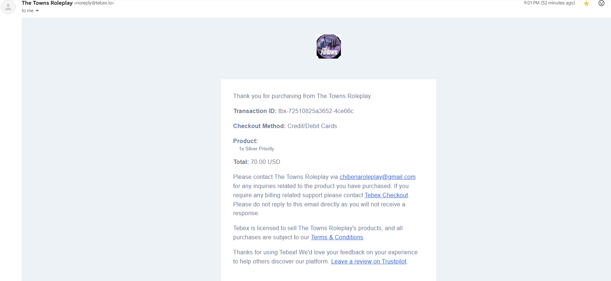Click the sender's profile avatar icon

[x=8, y=7]
